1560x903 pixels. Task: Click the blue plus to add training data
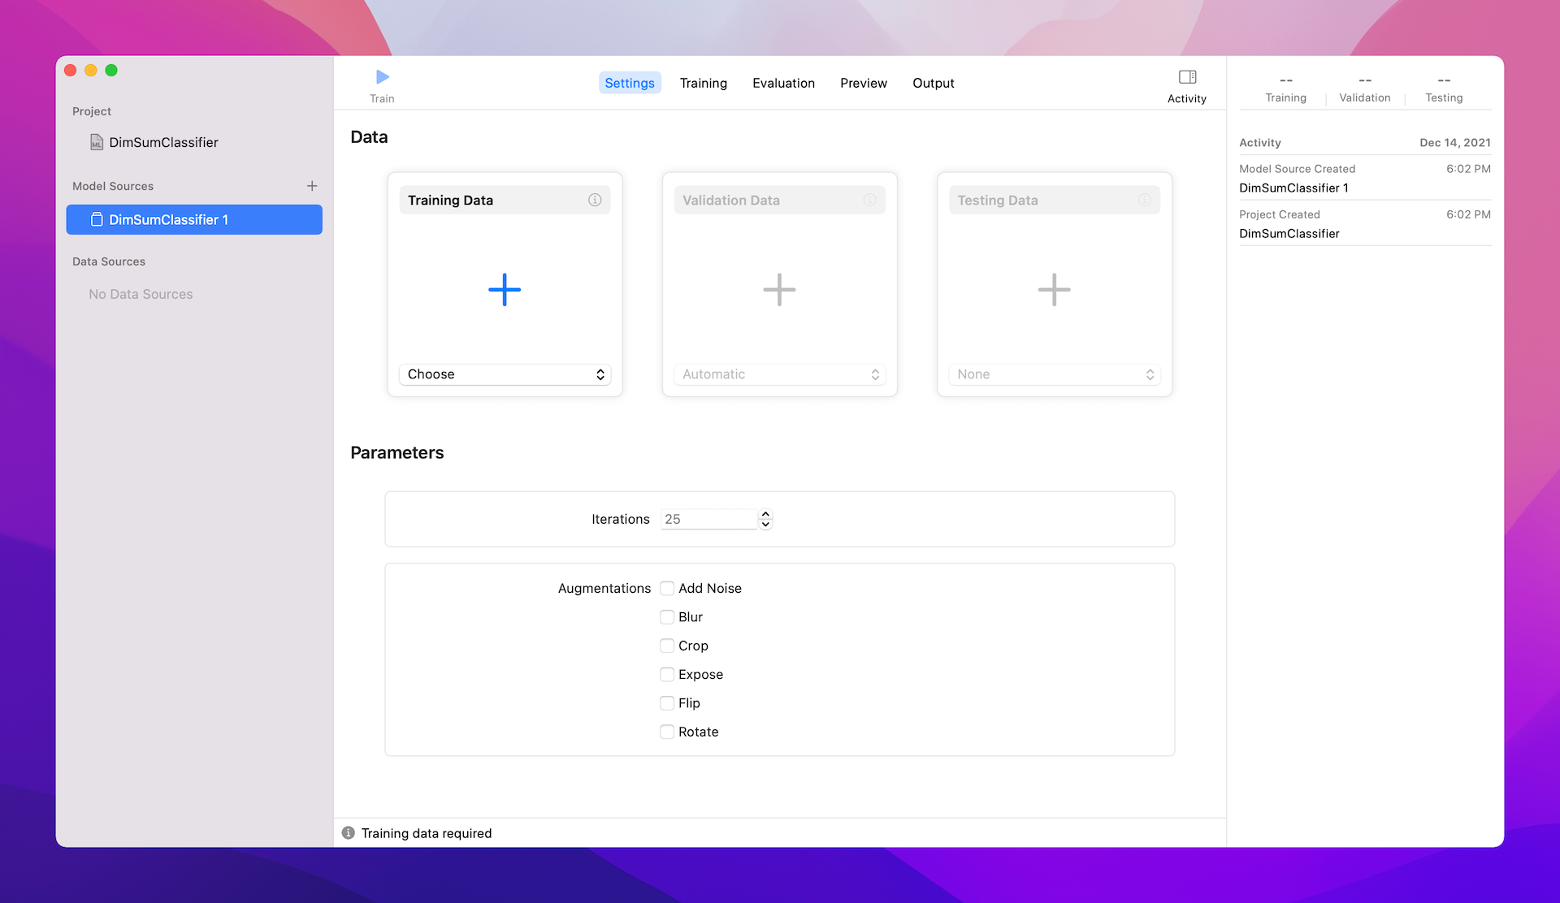point(505,290)
